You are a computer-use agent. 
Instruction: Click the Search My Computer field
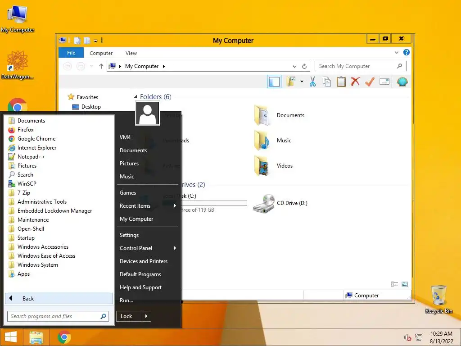tap(361, 66)
